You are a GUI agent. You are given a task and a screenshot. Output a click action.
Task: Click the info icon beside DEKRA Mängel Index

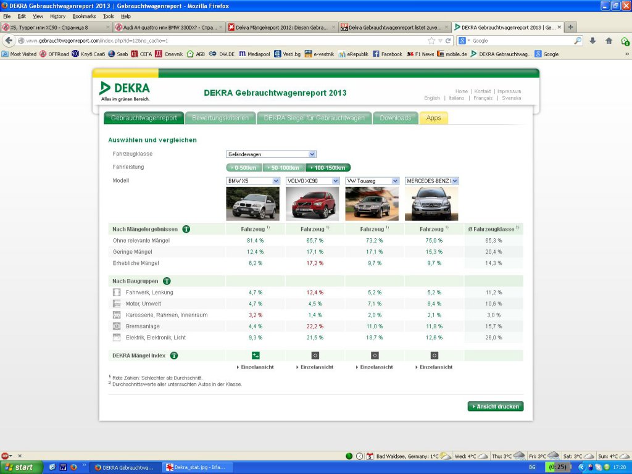coord(174,355)
